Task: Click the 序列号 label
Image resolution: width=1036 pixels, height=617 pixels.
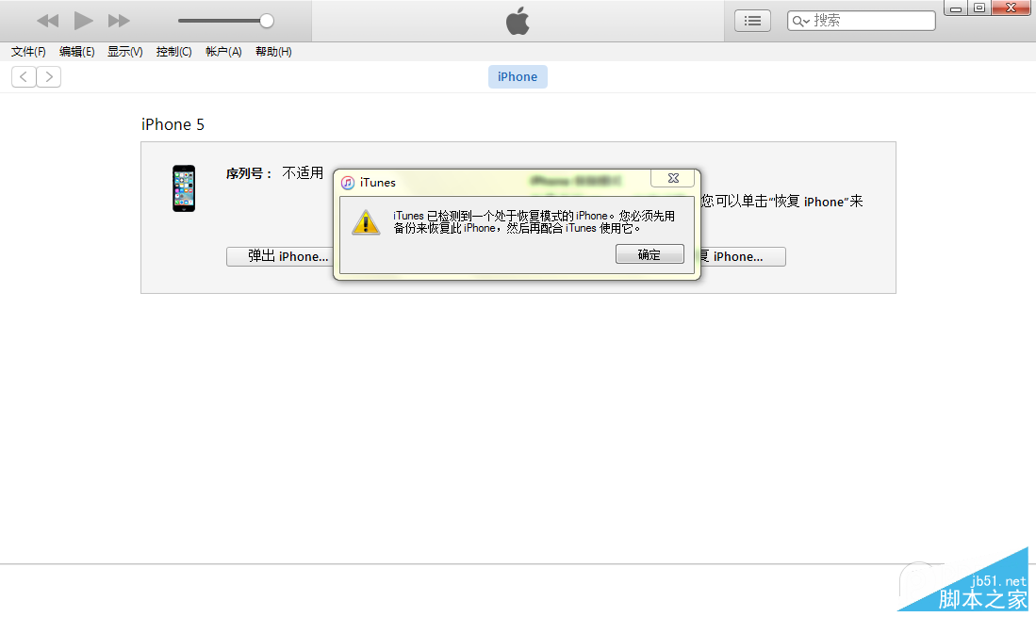Action: pyautogui.click(x=249, y=173)
